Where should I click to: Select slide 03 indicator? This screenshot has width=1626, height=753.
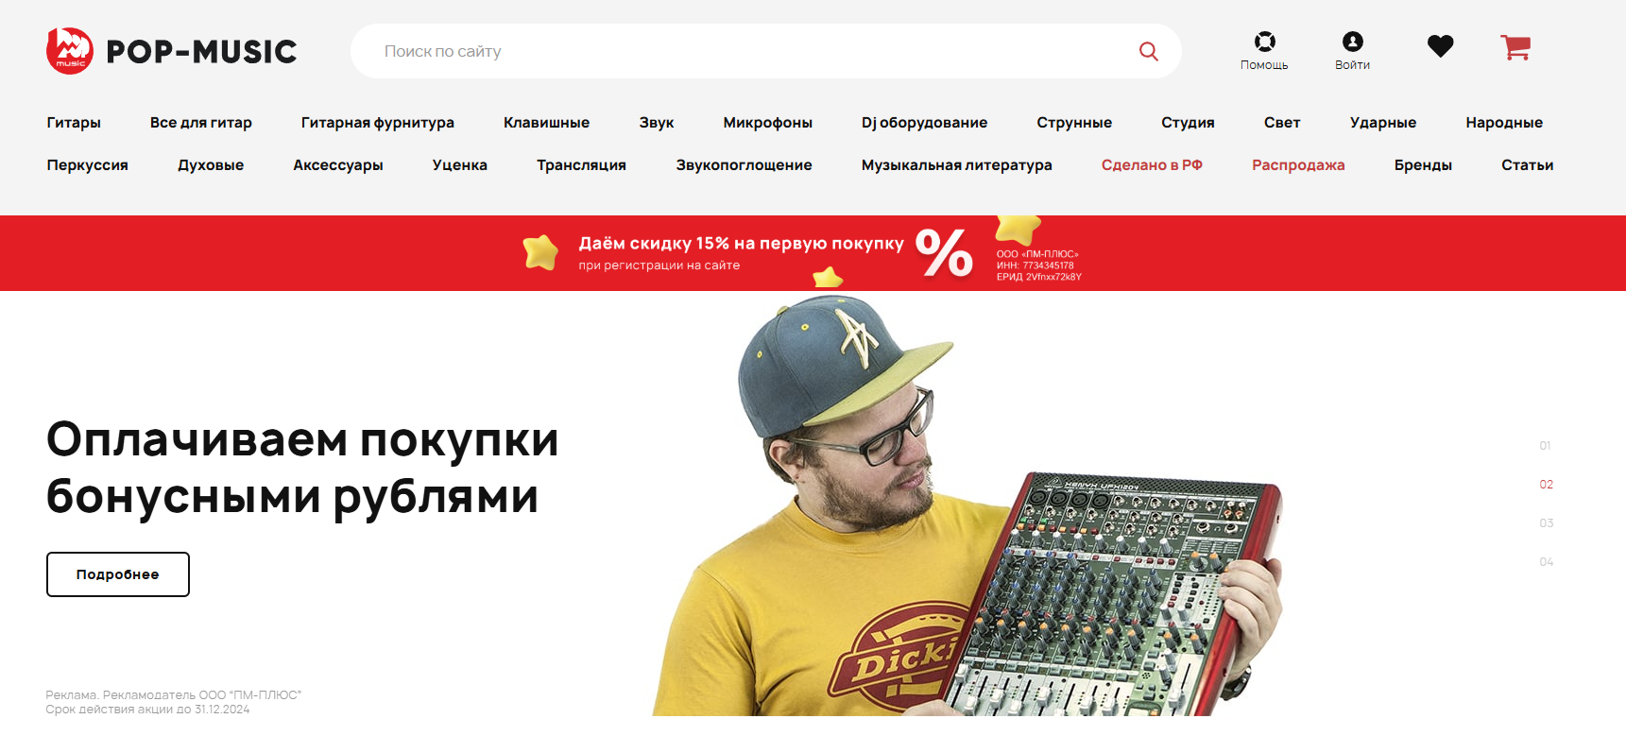1546,523
